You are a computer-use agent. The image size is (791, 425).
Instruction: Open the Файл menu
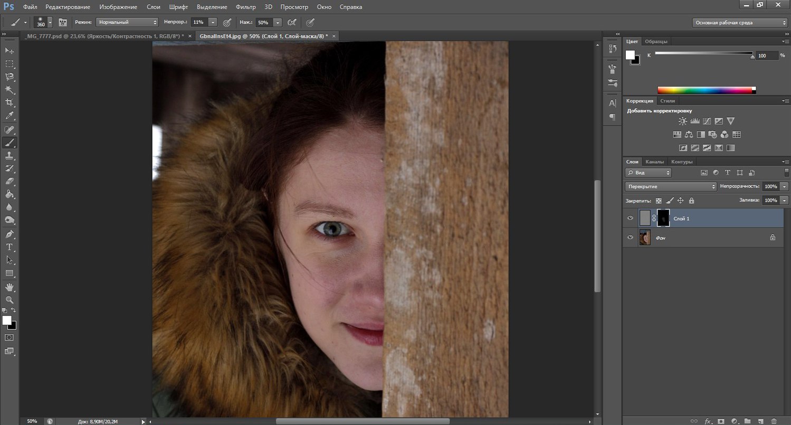click(x=30, y=7)
